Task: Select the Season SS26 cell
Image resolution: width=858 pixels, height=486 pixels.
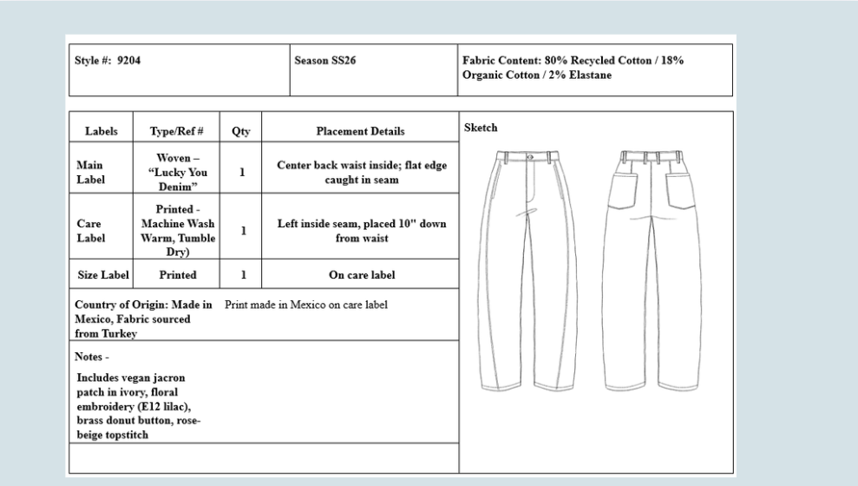Action: point(374,70)
